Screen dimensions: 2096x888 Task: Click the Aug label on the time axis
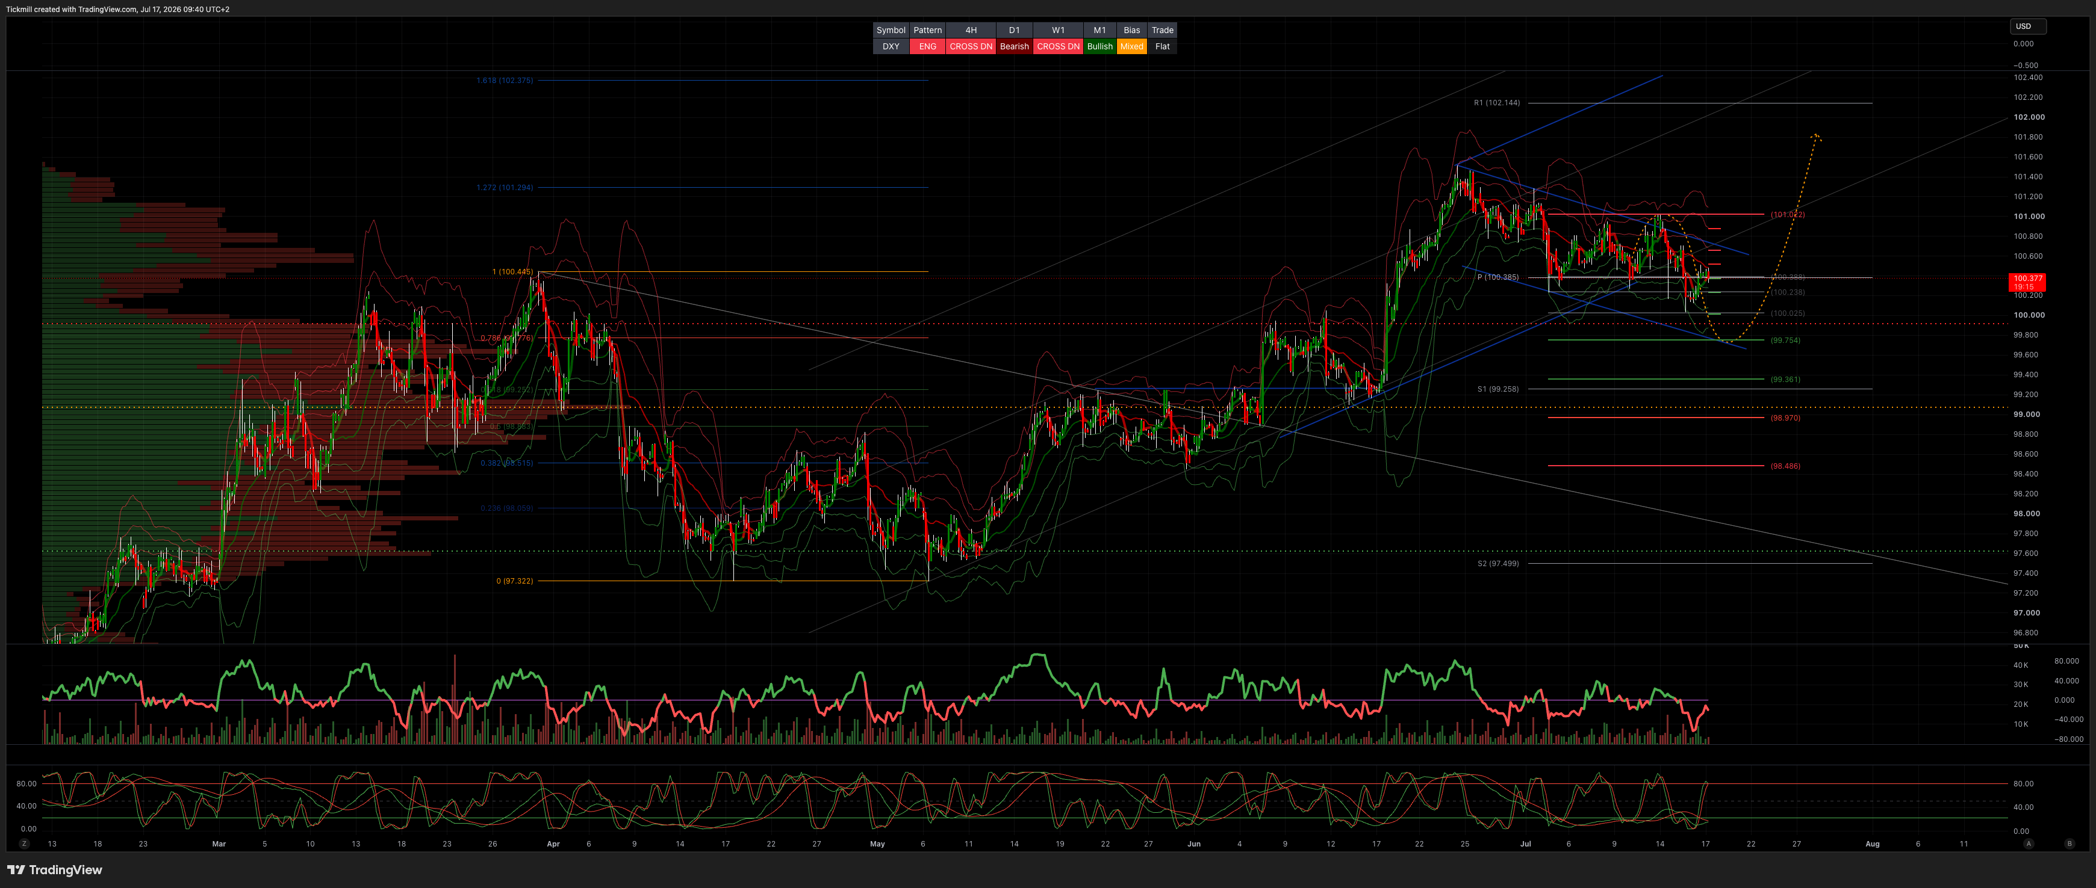pos(1872,844)
